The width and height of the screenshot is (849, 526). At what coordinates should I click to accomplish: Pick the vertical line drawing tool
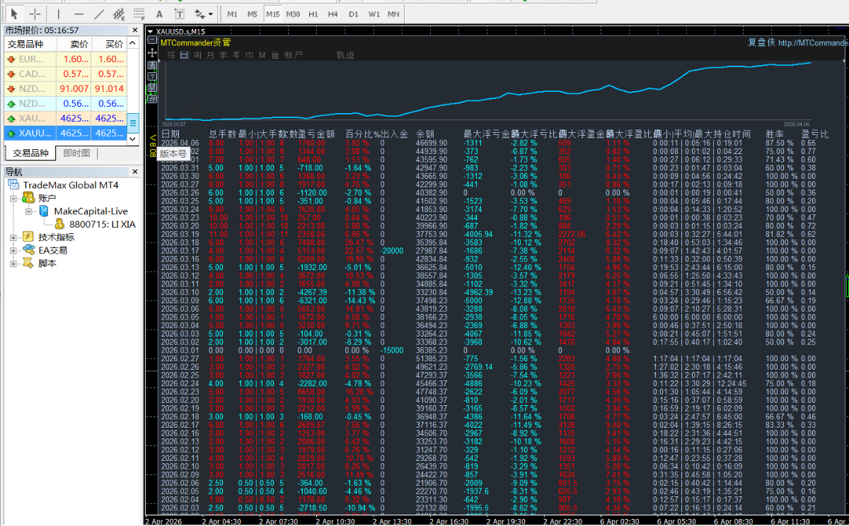pyautogui.click(x=58, y=13)
